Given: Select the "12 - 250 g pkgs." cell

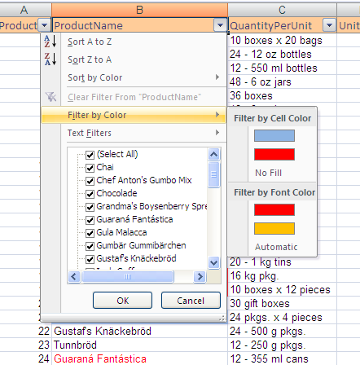Looking at the screenshot, I should pos(283,345).
